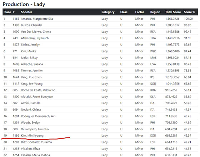This screenshot has height=157, width=200.
Task: Click the Production - Lady heading
Action: [x=24, y=4]
